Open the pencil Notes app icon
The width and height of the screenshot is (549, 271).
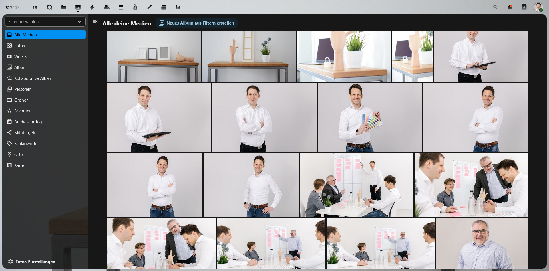click(150, 7)
